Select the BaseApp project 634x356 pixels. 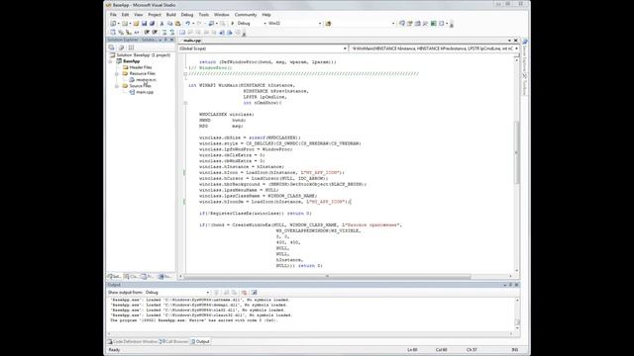click(132, 61)
